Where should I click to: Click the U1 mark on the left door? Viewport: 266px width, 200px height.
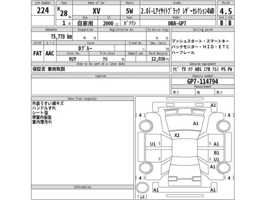[153, 144]
